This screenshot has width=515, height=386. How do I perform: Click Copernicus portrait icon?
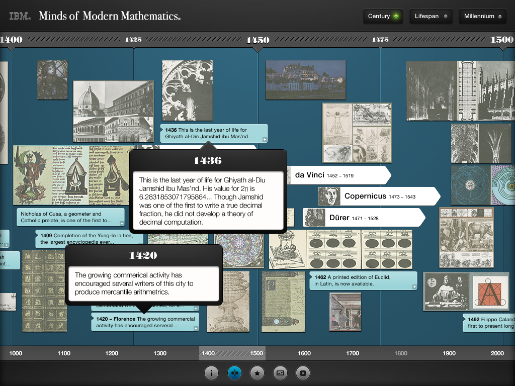(x=329, y=197)
